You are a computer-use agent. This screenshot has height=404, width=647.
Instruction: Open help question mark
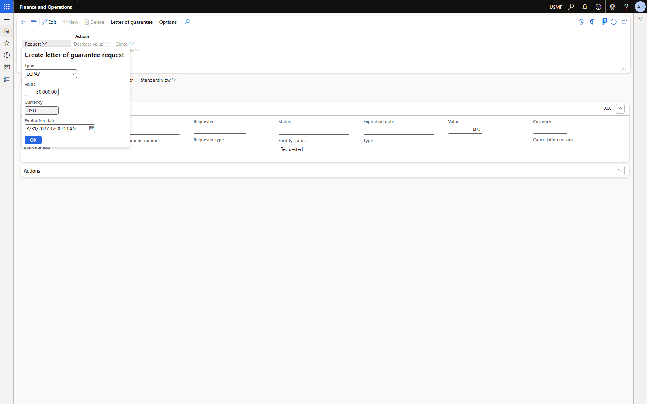click(626, 7)
